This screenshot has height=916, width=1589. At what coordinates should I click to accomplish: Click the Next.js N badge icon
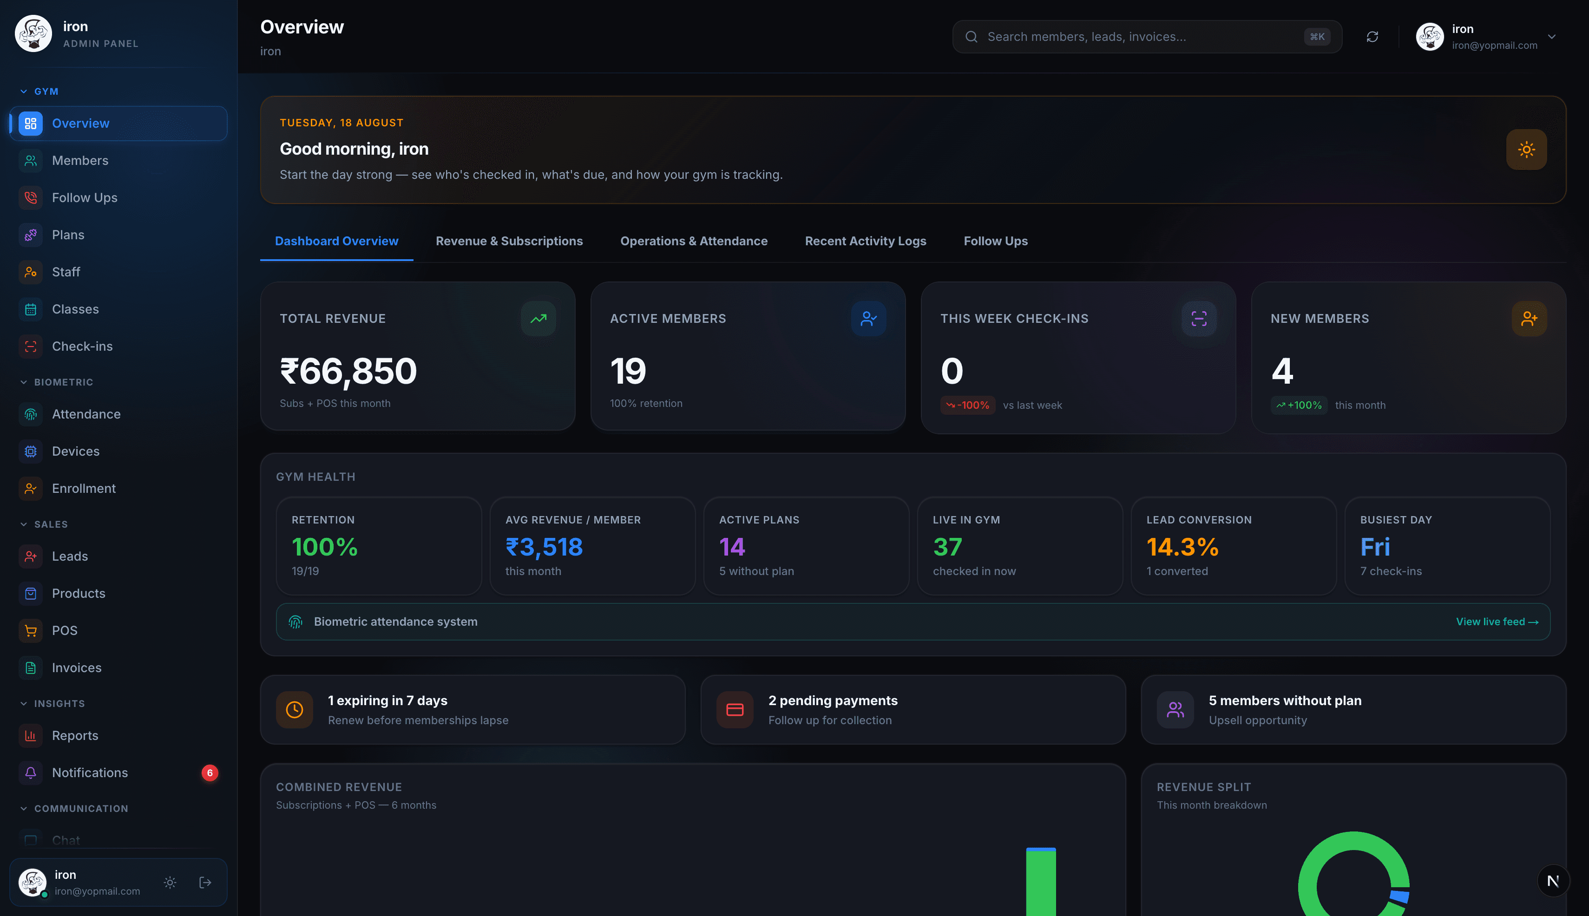point(1553,881)
